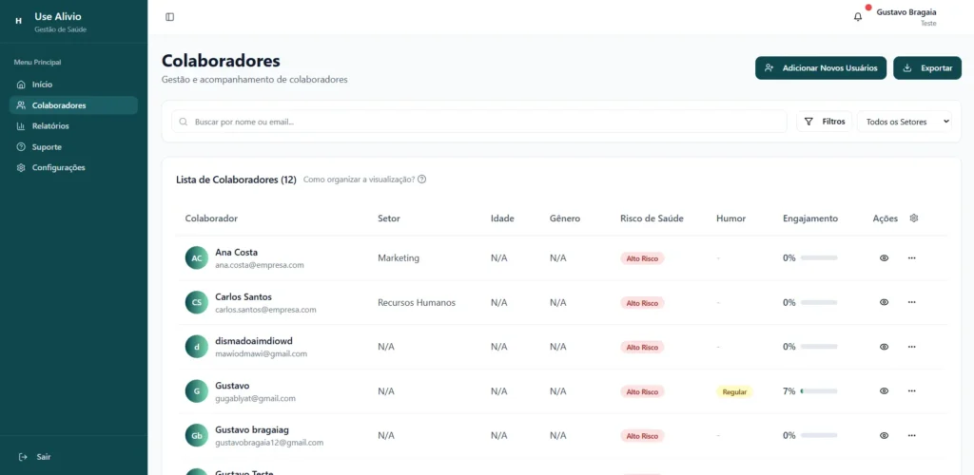Click the name 'dismadoaimdiowd'
This screenshot has width=974, height=475.
tap(254, 341)
